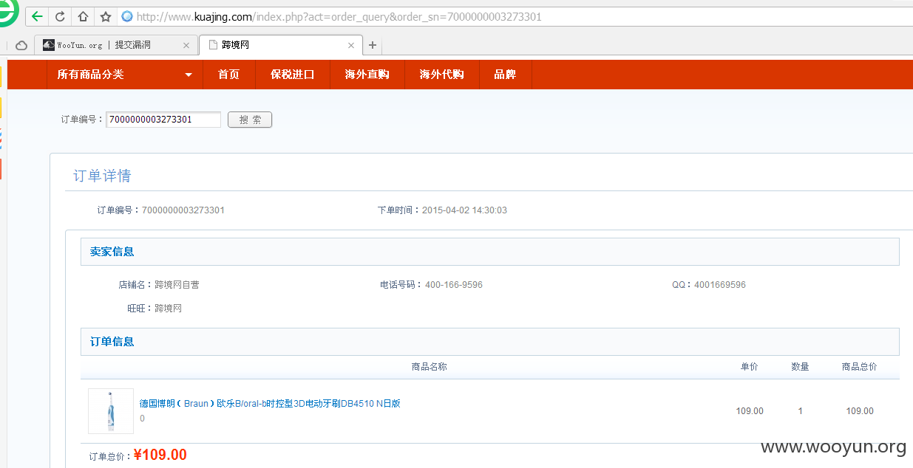Image resolution: width=913 pixels, height=468 pixels.
Task: Switch to the WooYun.org 提交漏洞 tab
Action: (x=116, y=45)
